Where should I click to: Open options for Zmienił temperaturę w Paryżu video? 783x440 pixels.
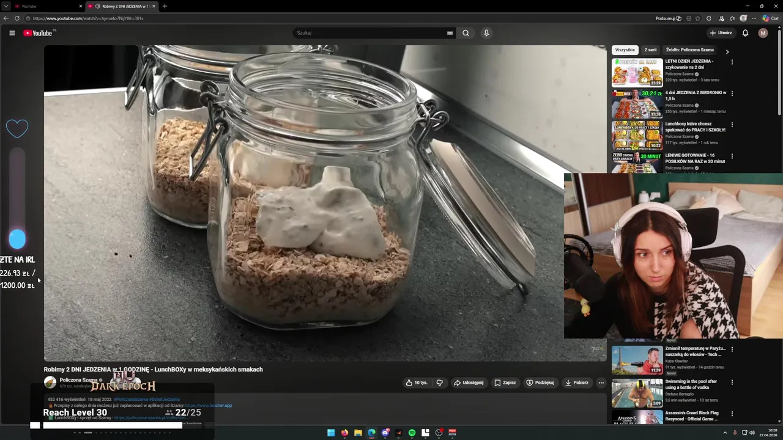[732, 350]
